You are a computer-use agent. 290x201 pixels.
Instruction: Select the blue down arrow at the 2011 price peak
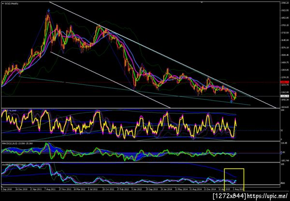coord(48,11)
